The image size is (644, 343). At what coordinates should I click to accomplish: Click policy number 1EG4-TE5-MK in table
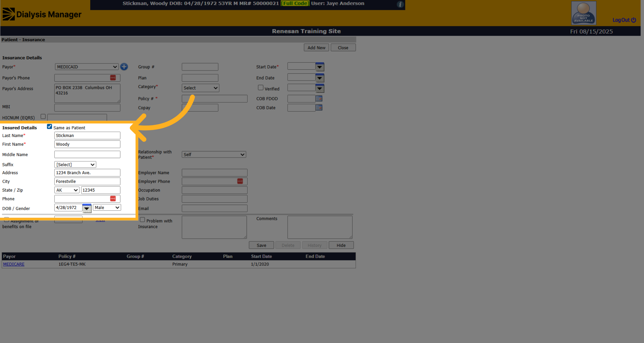72,264
